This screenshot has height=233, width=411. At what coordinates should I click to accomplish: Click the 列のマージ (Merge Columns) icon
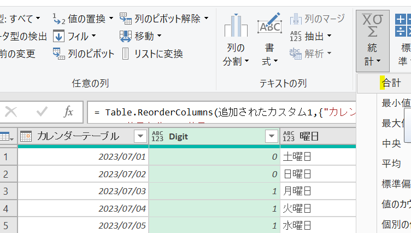coord(296,19)
